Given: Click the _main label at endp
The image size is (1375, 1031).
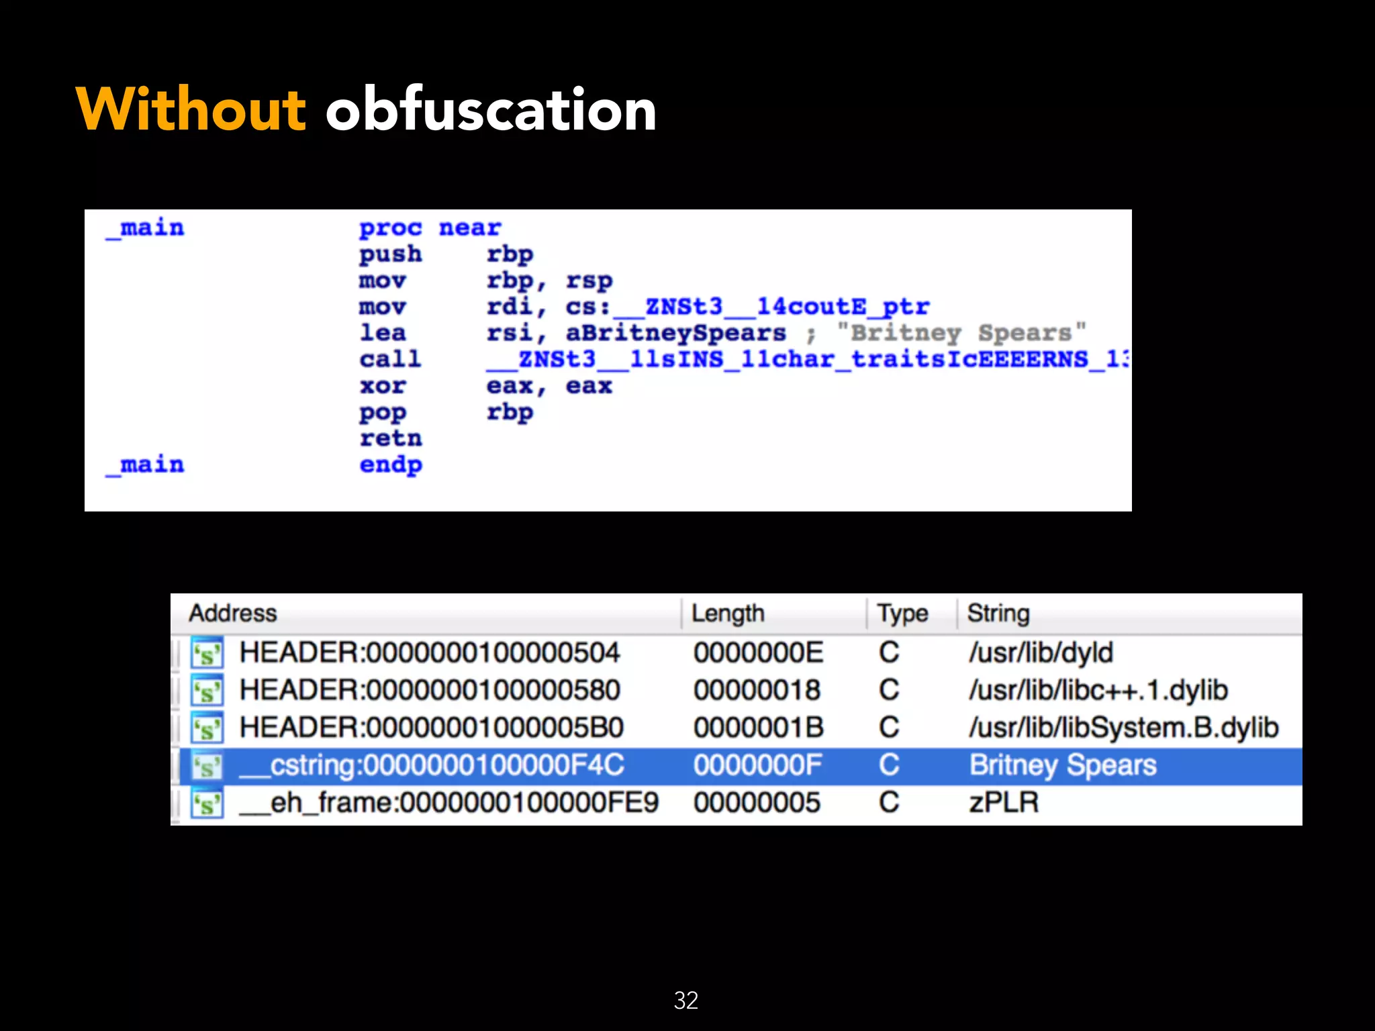Looking at the screenshot, I should tap(145, 465).
